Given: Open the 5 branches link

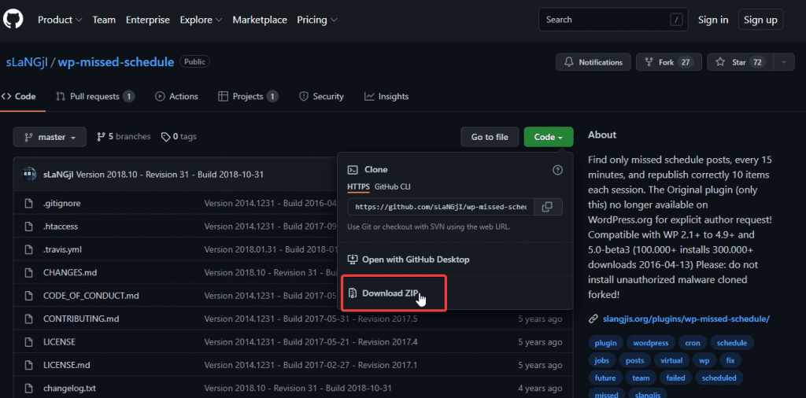Looking at the screenshot, I should click(124, 137).
